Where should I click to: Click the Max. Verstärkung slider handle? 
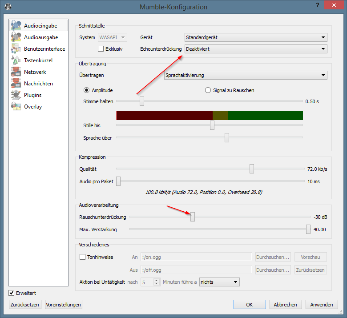(308, 229)
